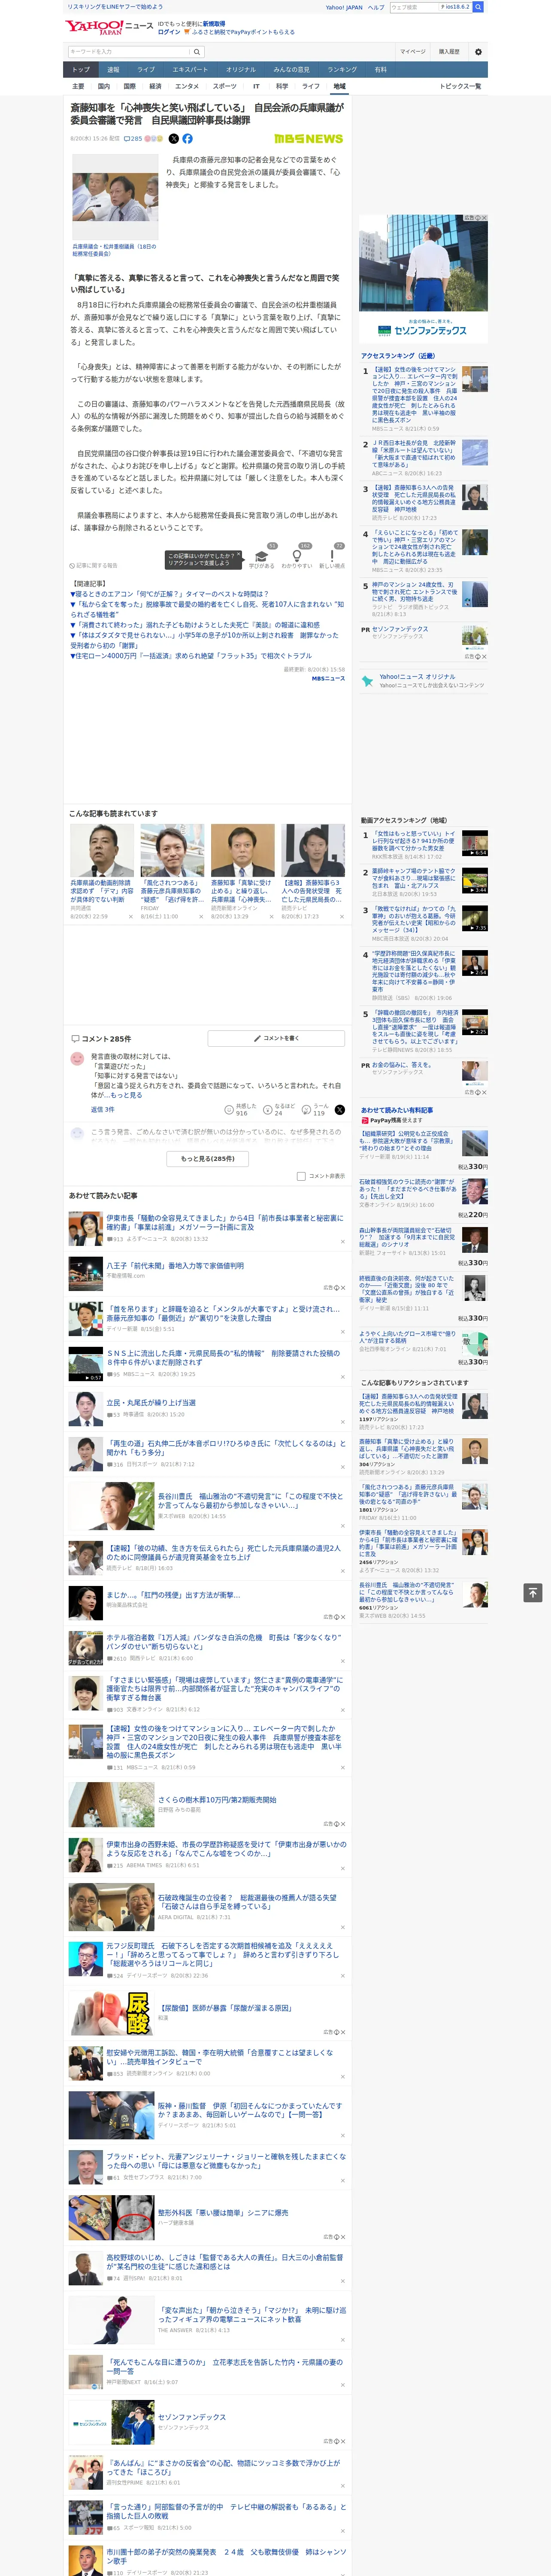The image size is (551, 2576).
Task: Click 共感した reaction on first comment
Action: [x=241, y=1110]
